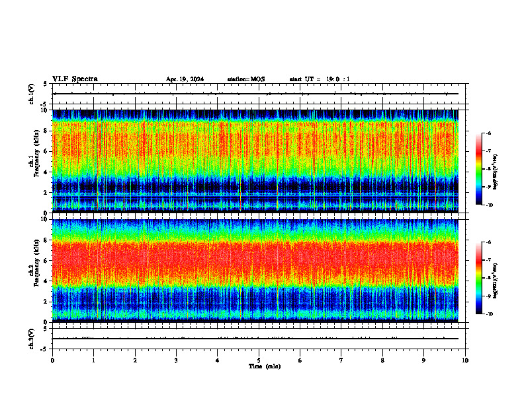524x404 pixels.
Task: Click the "start UT = 19: 0 : 1" text
Action: point(320,79)
